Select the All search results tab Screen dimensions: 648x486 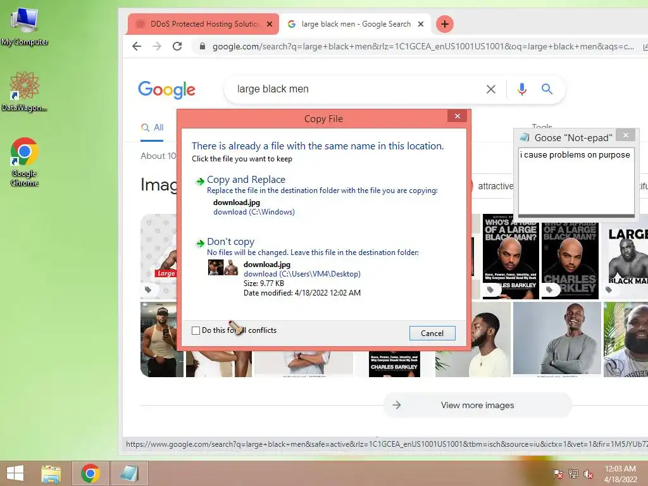152,128
